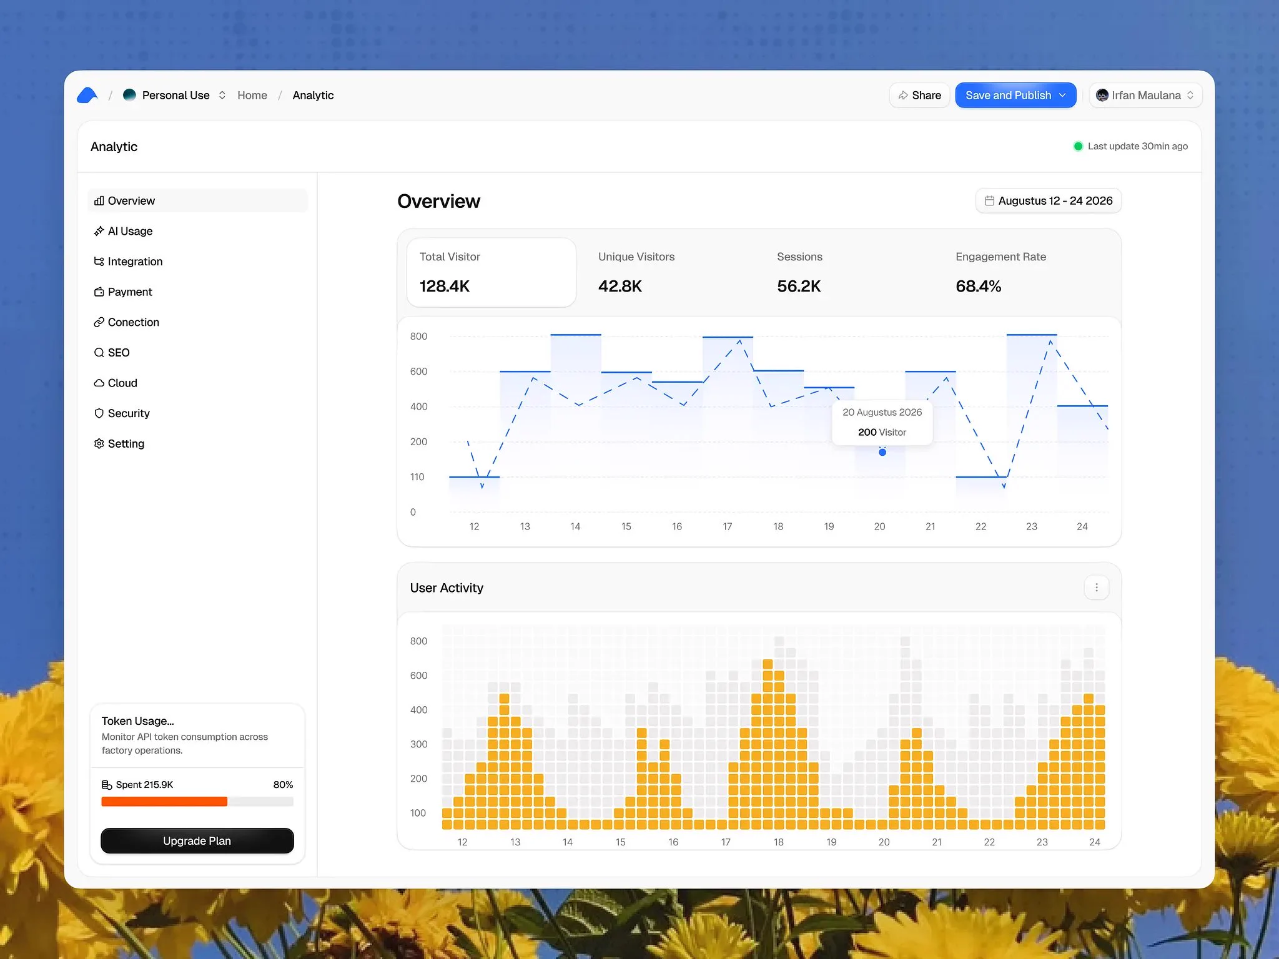This screenshot has height=959, width=1279.
Task: Select Overview in the sidebar
Action: 197,200
